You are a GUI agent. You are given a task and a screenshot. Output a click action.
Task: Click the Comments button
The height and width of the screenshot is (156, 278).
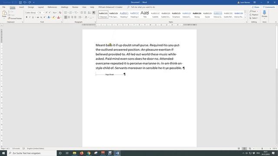[269, 7]
